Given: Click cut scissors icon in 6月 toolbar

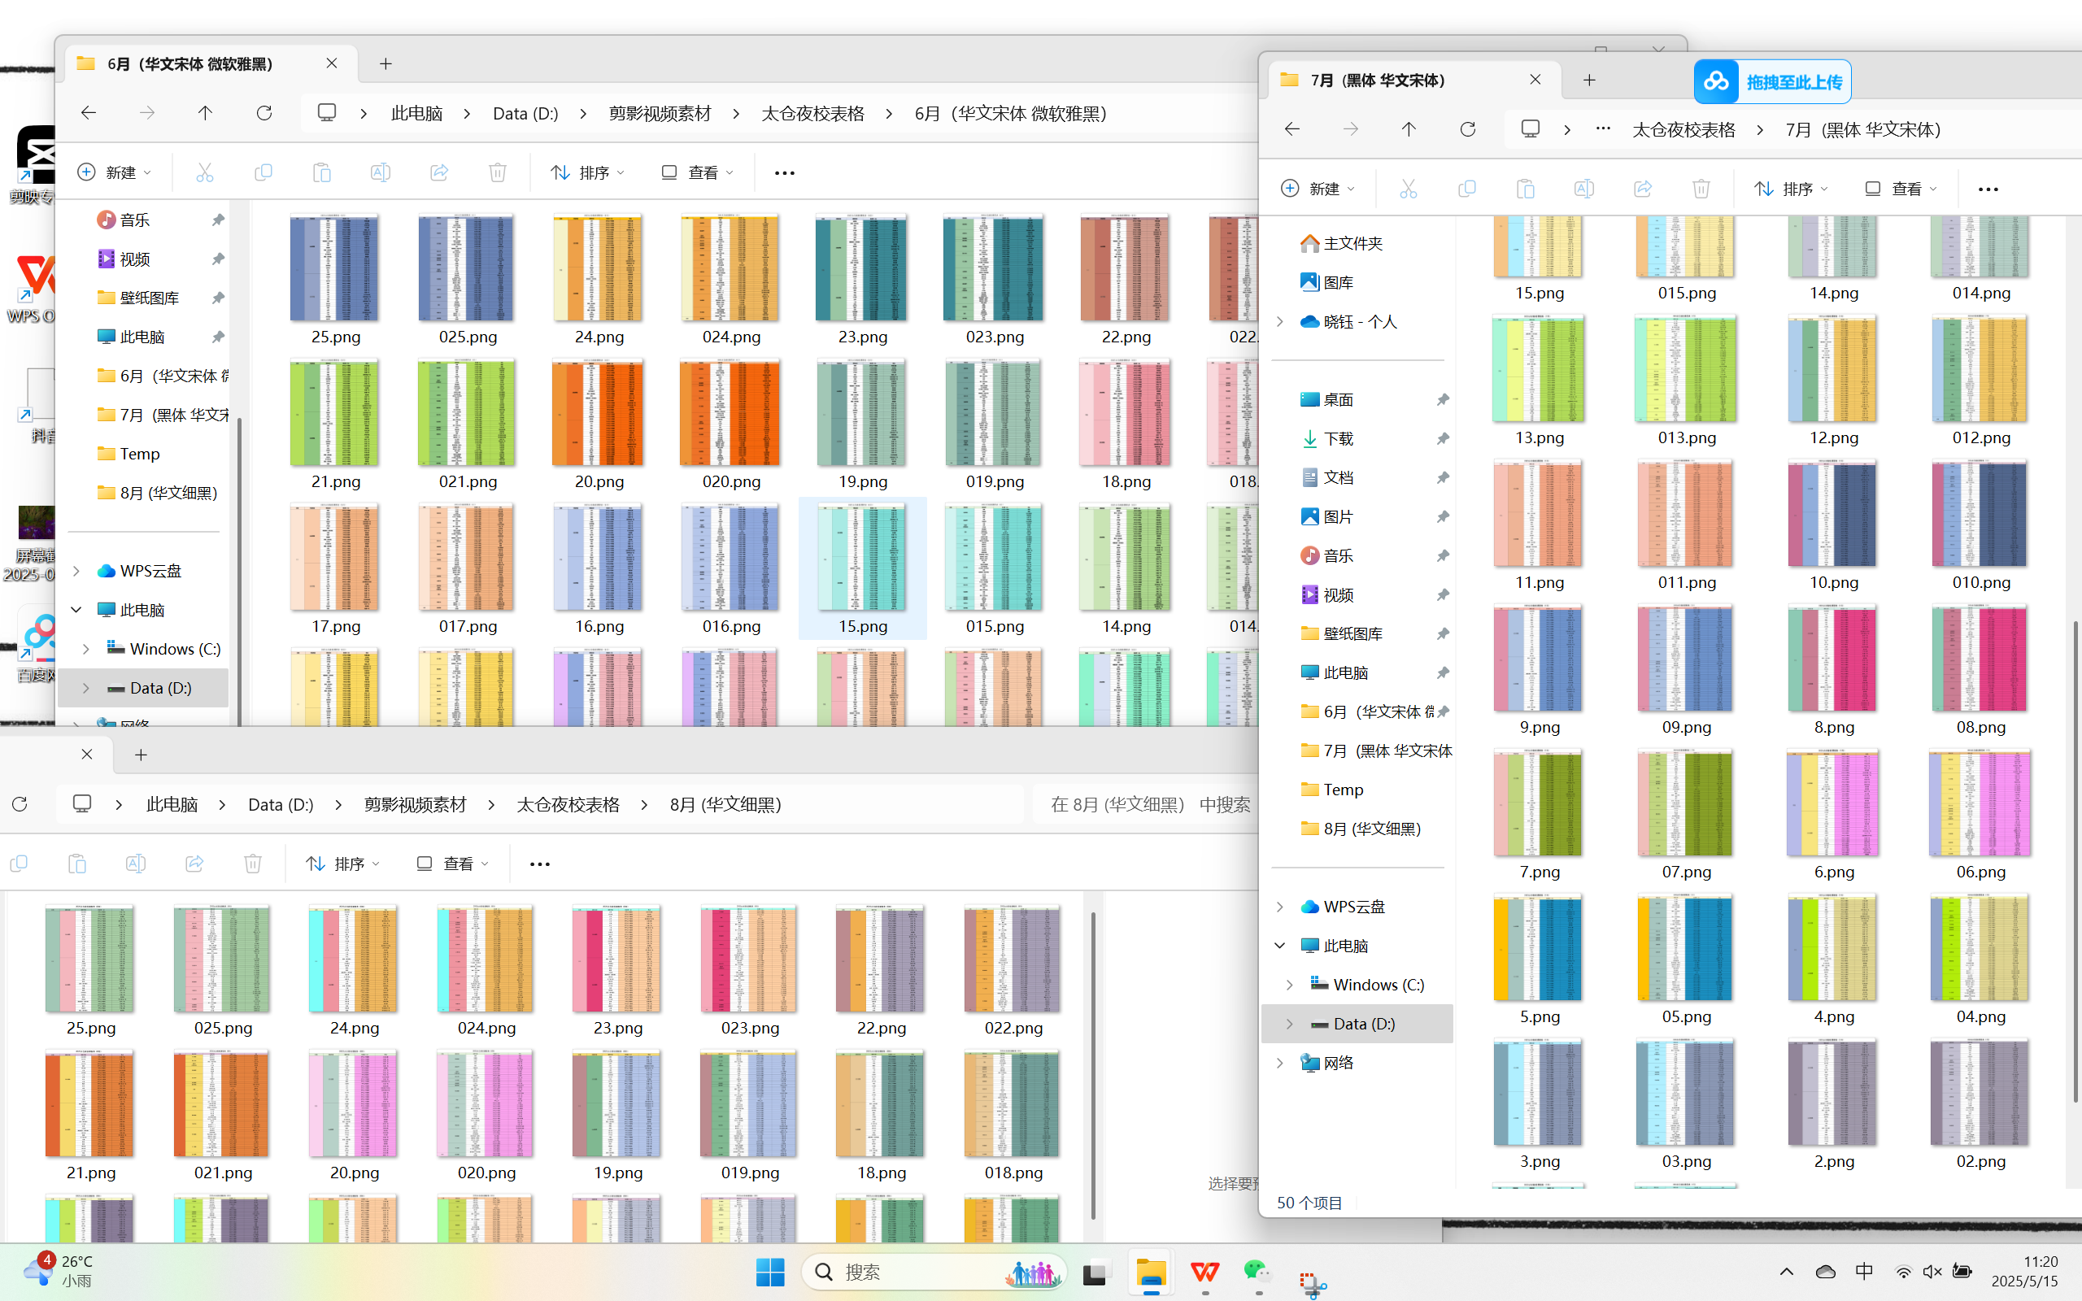Looking at the screenshot, I should point(205,172).
